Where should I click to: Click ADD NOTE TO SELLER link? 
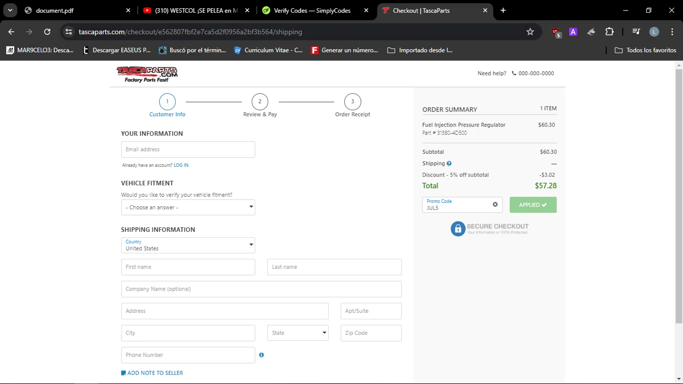[x=155, y=373]
